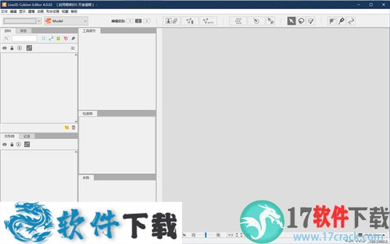Click the grid display icon in upper Parts header

[29, 48]
